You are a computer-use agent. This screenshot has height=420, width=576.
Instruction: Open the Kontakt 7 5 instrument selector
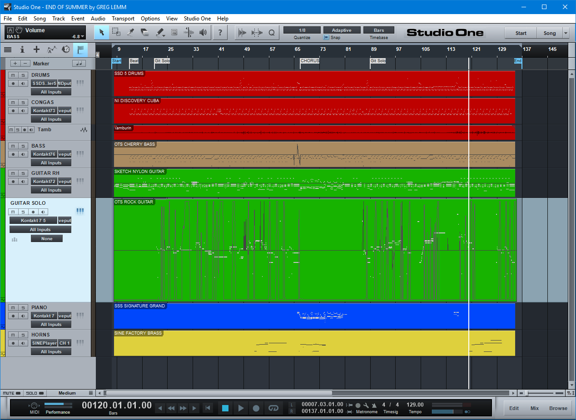pyautogui.click(x=34, y=221)
